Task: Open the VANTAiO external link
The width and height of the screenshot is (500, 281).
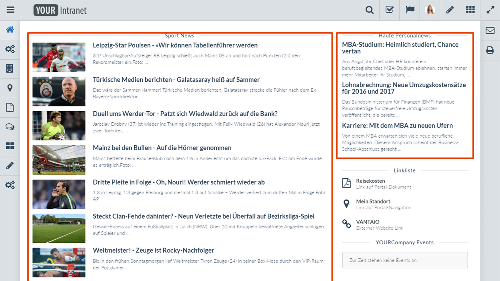Action: [368, 222]
